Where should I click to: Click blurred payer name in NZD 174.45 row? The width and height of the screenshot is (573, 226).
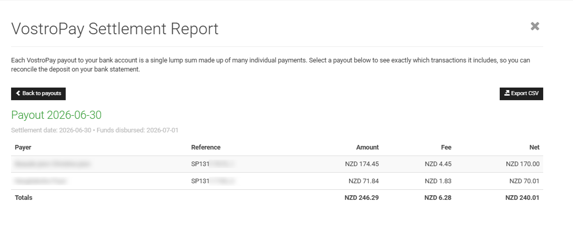52,164
